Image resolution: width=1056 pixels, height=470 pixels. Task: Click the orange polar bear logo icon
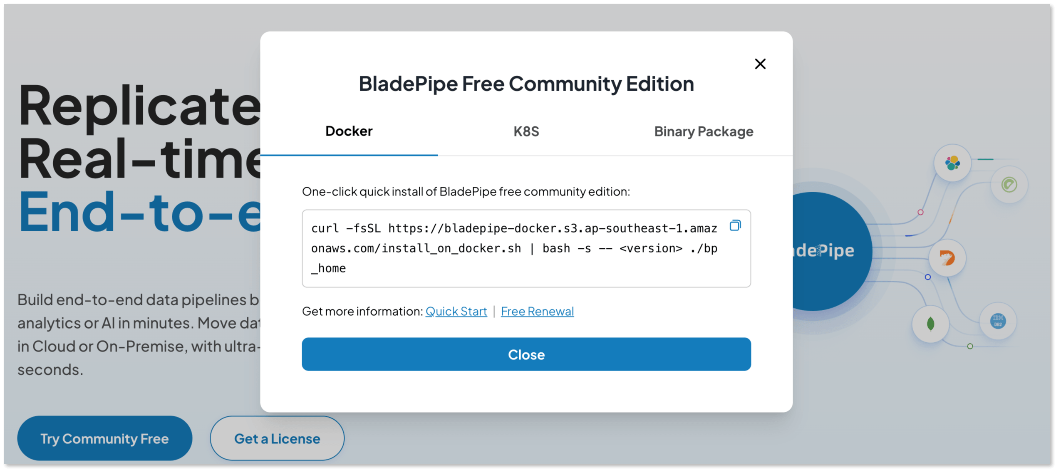(947, 258)
